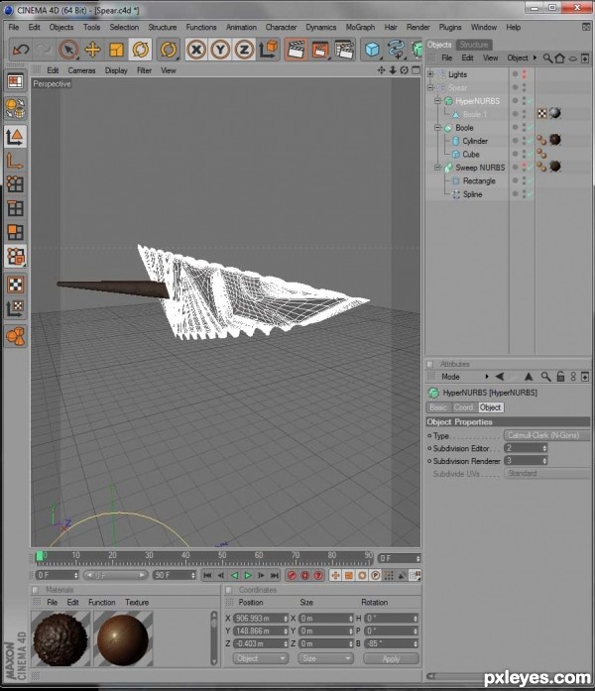
Task: Collapse the Sweep NURBS object
Action: (437, 168)
